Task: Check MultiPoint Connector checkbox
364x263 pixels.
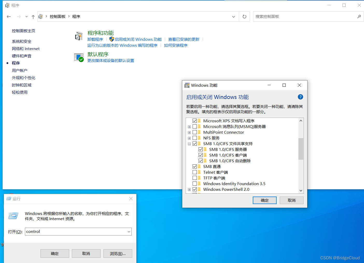Action: tap(195, 132)
